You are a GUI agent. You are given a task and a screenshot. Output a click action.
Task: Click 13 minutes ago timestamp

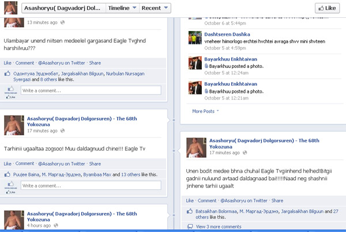(42, 22)
